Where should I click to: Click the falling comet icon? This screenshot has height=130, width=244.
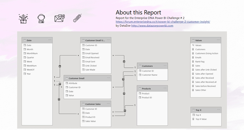pyautogui.click(x=77, y=18)
